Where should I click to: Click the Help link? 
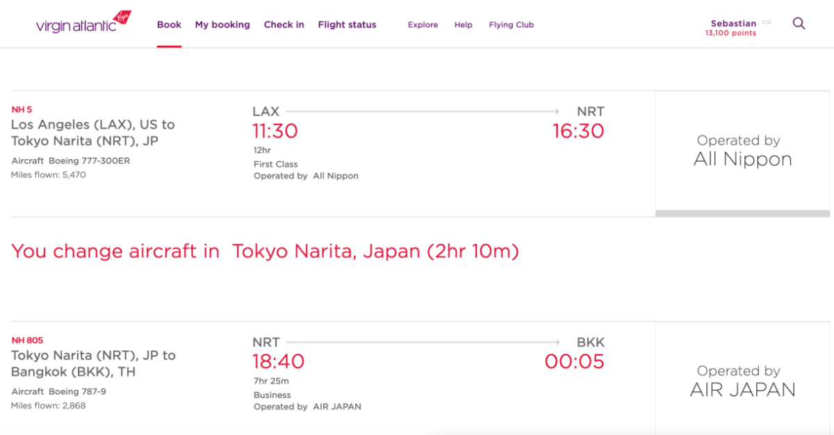point(464,25)
